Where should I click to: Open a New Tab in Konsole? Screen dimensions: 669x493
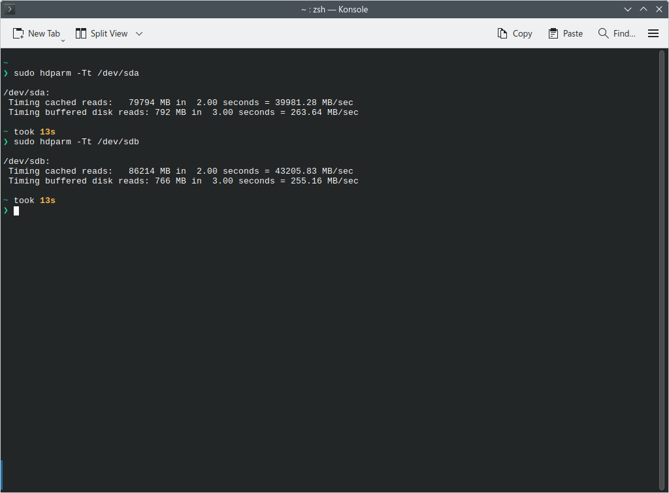tap(36, 33)
